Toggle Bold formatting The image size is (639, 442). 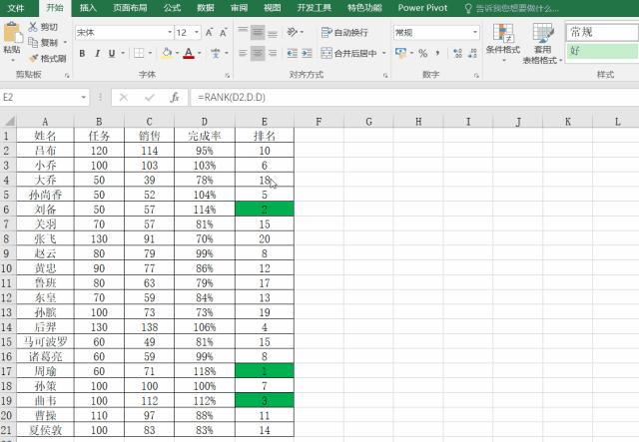pos(82,53)
